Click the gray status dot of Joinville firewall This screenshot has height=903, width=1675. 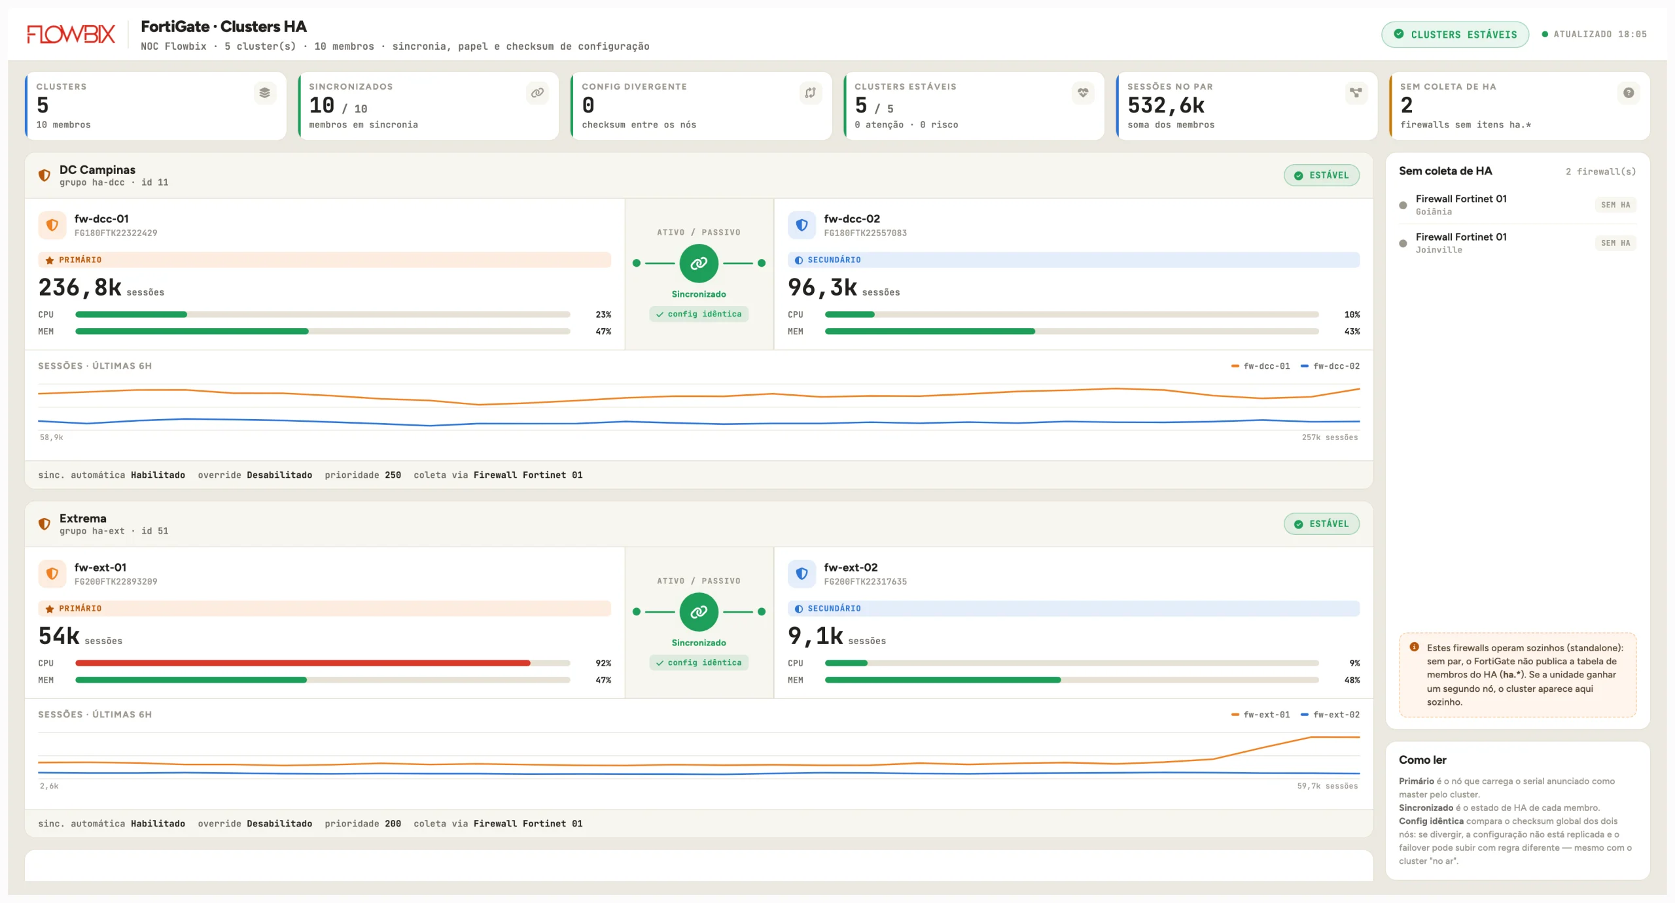click(1403, 243)
